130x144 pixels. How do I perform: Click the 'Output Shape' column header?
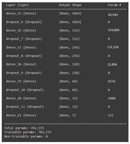point(70,5)
